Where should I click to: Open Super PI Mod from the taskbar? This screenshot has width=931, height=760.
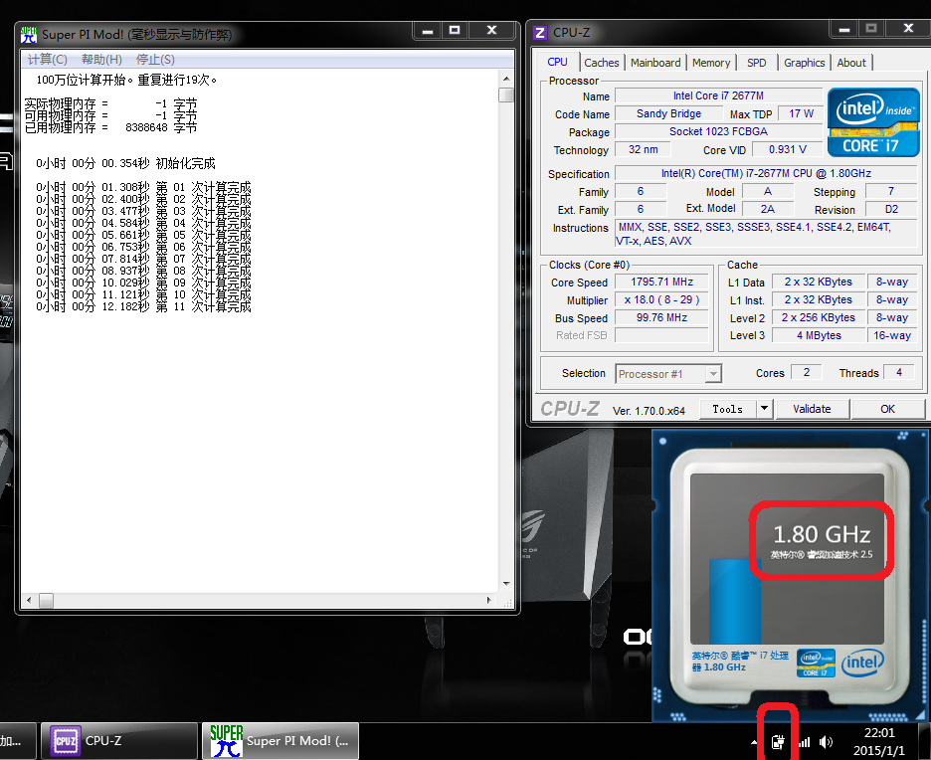tap(280, 741)
